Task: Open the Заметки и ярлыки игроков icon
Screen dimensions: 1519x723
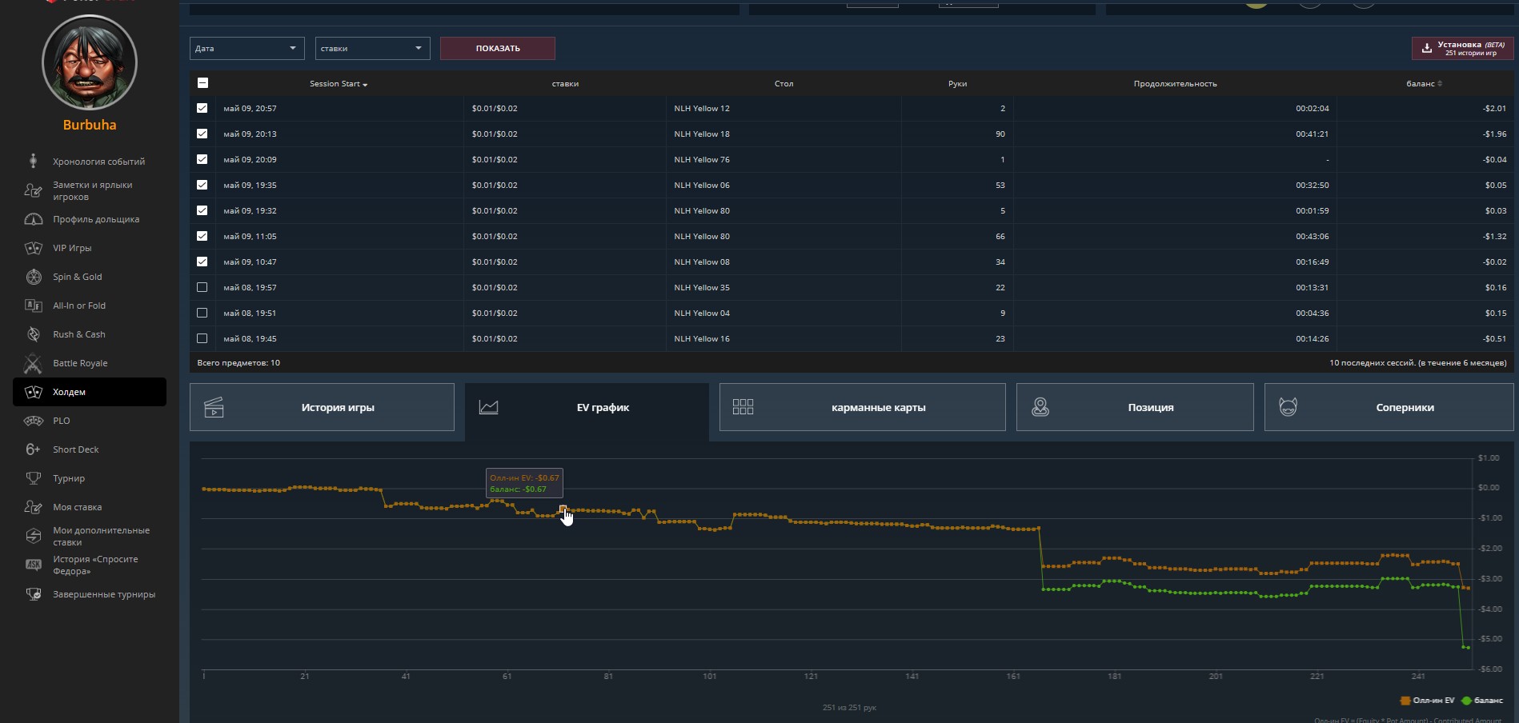Action: point(33,190)
